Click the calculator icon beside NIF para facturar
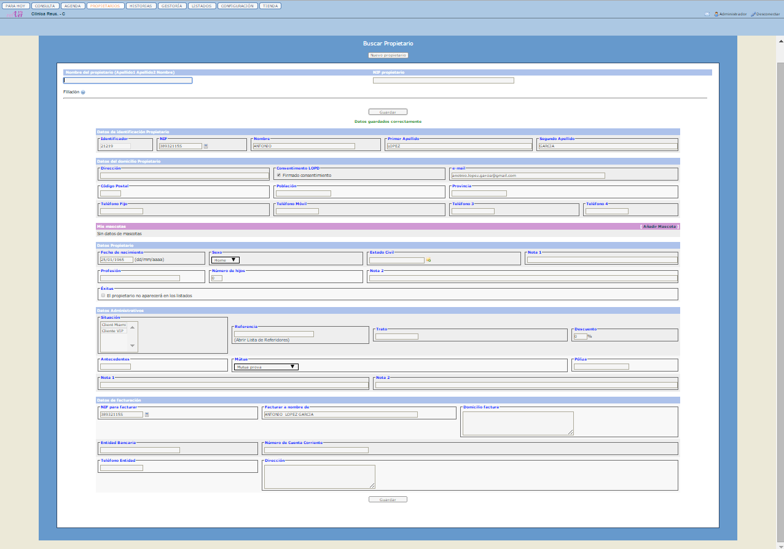Viewport: 784px width, 549px height. point(147,415)
